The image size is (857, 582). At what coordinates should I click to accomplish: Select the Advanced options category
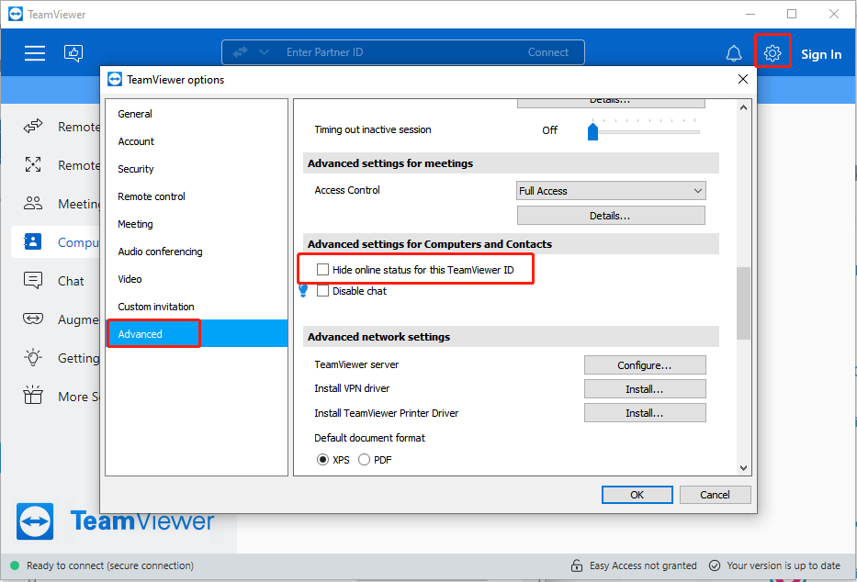197,334
